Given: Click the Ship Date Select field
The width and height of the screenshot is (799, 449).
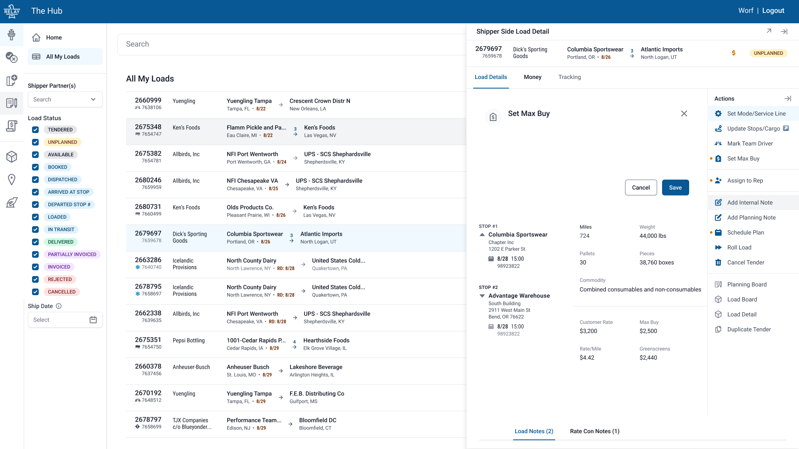Looking at the screenshot, I should 65,320.
